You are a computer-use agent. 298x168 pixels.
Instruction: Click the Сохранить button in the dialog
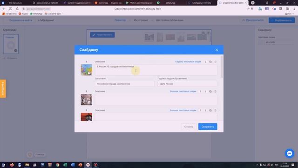(x=208, y=126)
